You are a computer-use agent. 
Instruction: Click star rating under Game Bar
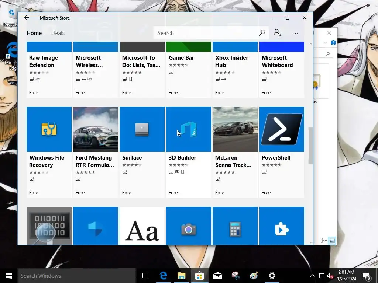(178, 65)
